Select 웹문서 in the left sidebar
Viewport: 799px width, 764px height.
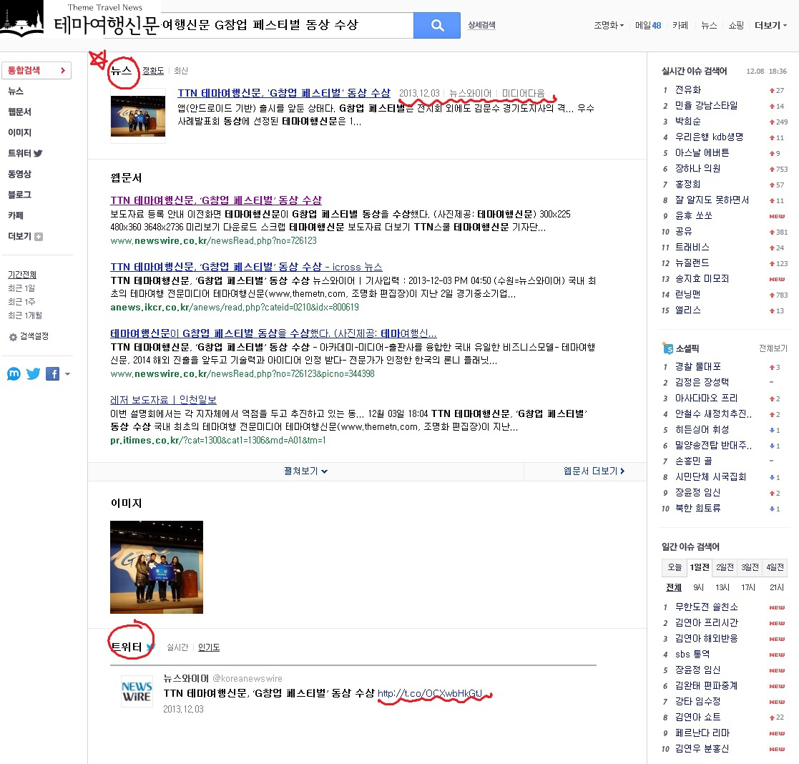(20, 112)
